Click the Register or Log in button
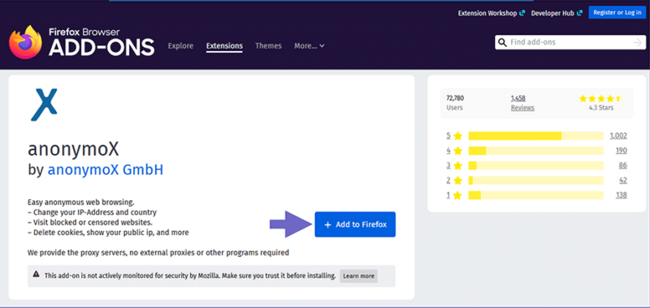Image resolution: width=650 pixels, height=308 pixels. tap(617, 13)
